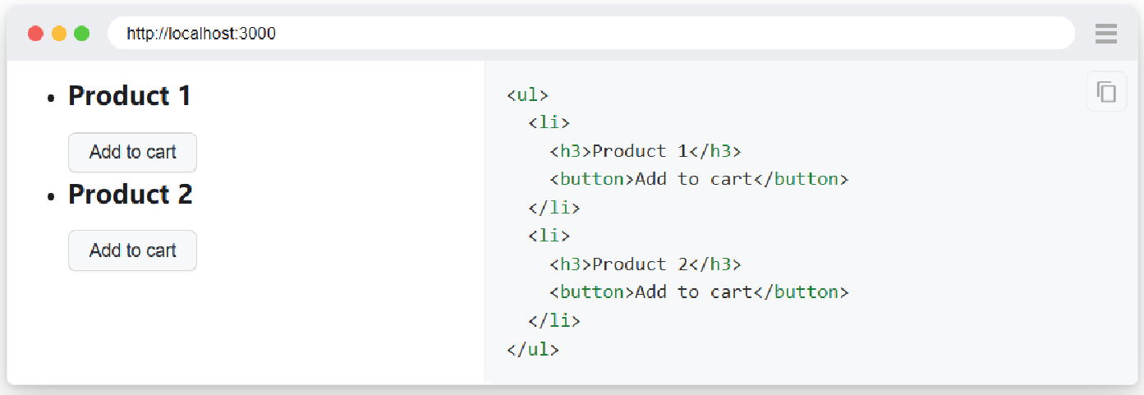Select the Product 1 heading
The image size is (1144, 395).
tap(130, 96)
